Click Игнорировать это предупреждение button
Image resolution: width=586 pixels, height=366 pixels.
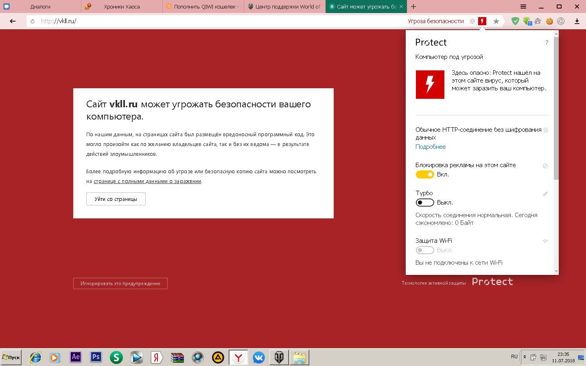120,283
